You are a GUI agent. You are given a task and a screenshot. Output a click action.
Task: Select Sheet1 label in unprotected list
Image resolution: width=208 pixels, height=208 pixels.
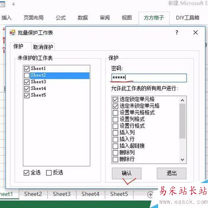click(x=38, y=68)
